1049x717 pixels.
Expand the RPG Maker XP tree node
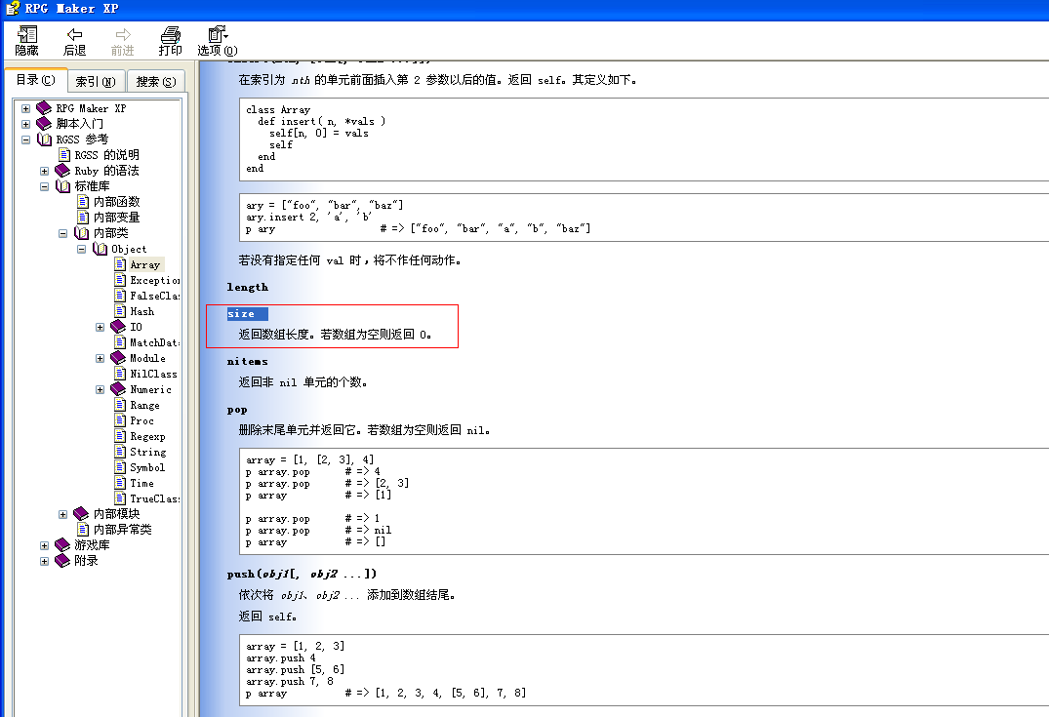point(25,108)
